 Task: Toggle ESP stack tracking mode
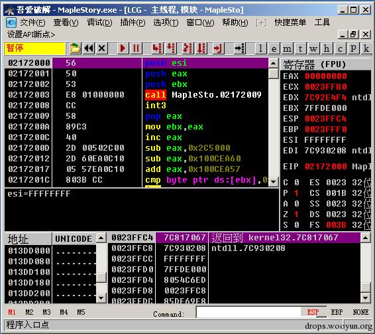click(x=313, y=312)
